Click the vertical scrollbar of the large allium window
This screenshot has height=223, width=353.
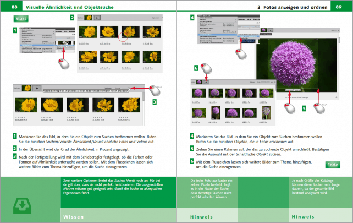(339, 41)
